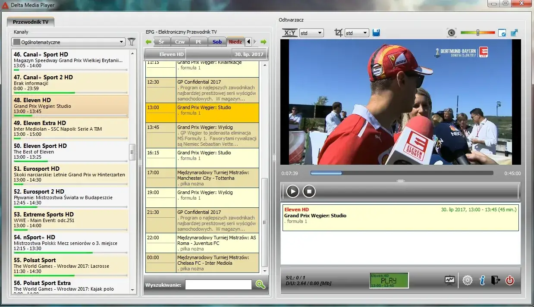
Task: Select channel 51. Eurosport HD
Action: (x=69, y=174)
